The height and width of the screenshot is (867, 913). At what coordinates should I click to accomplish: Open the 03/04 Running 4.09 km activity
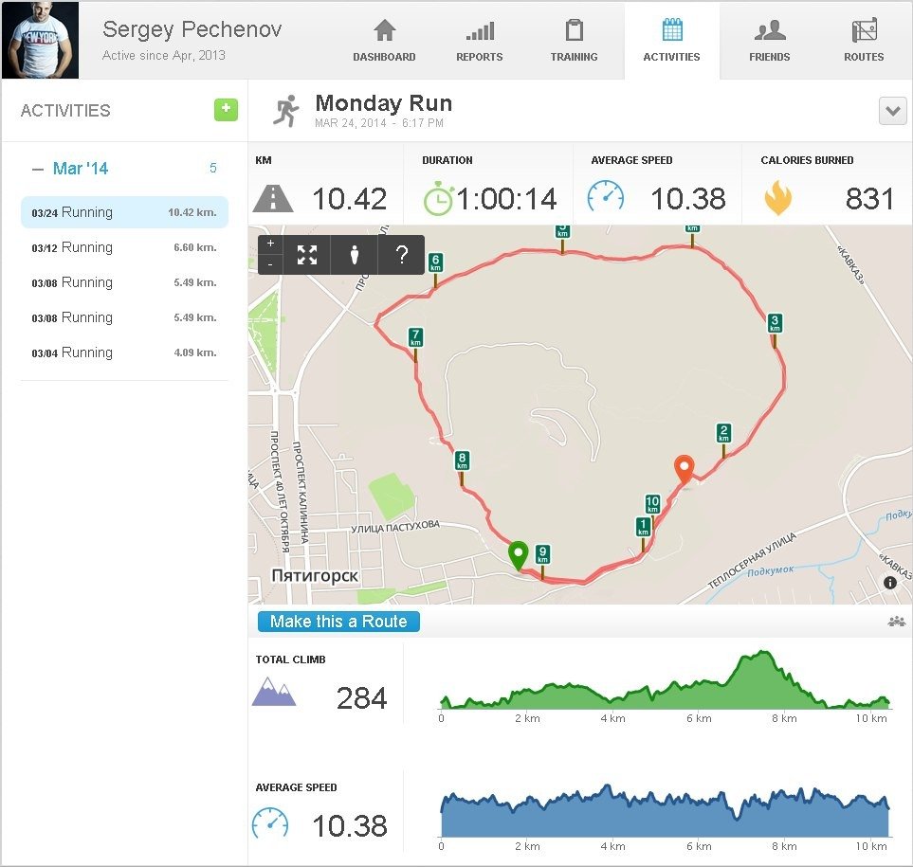coord(124,352)
